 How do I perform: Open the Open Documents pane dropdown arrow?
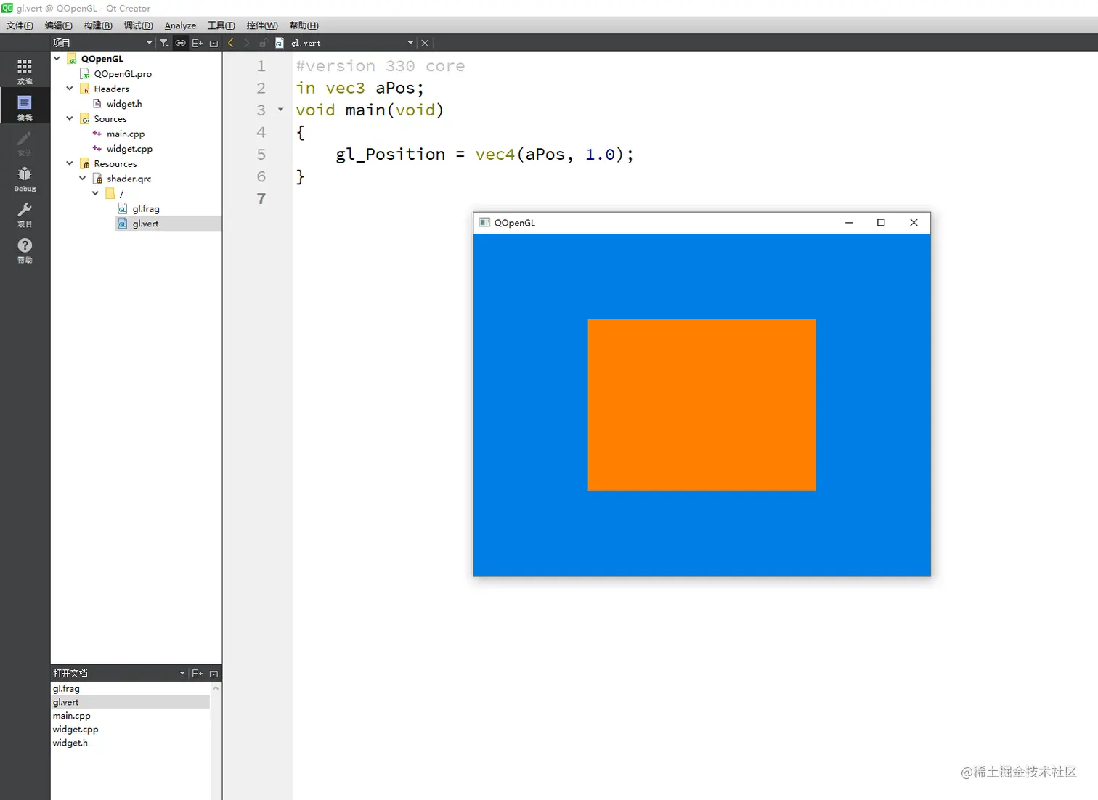tap(182, 673)
